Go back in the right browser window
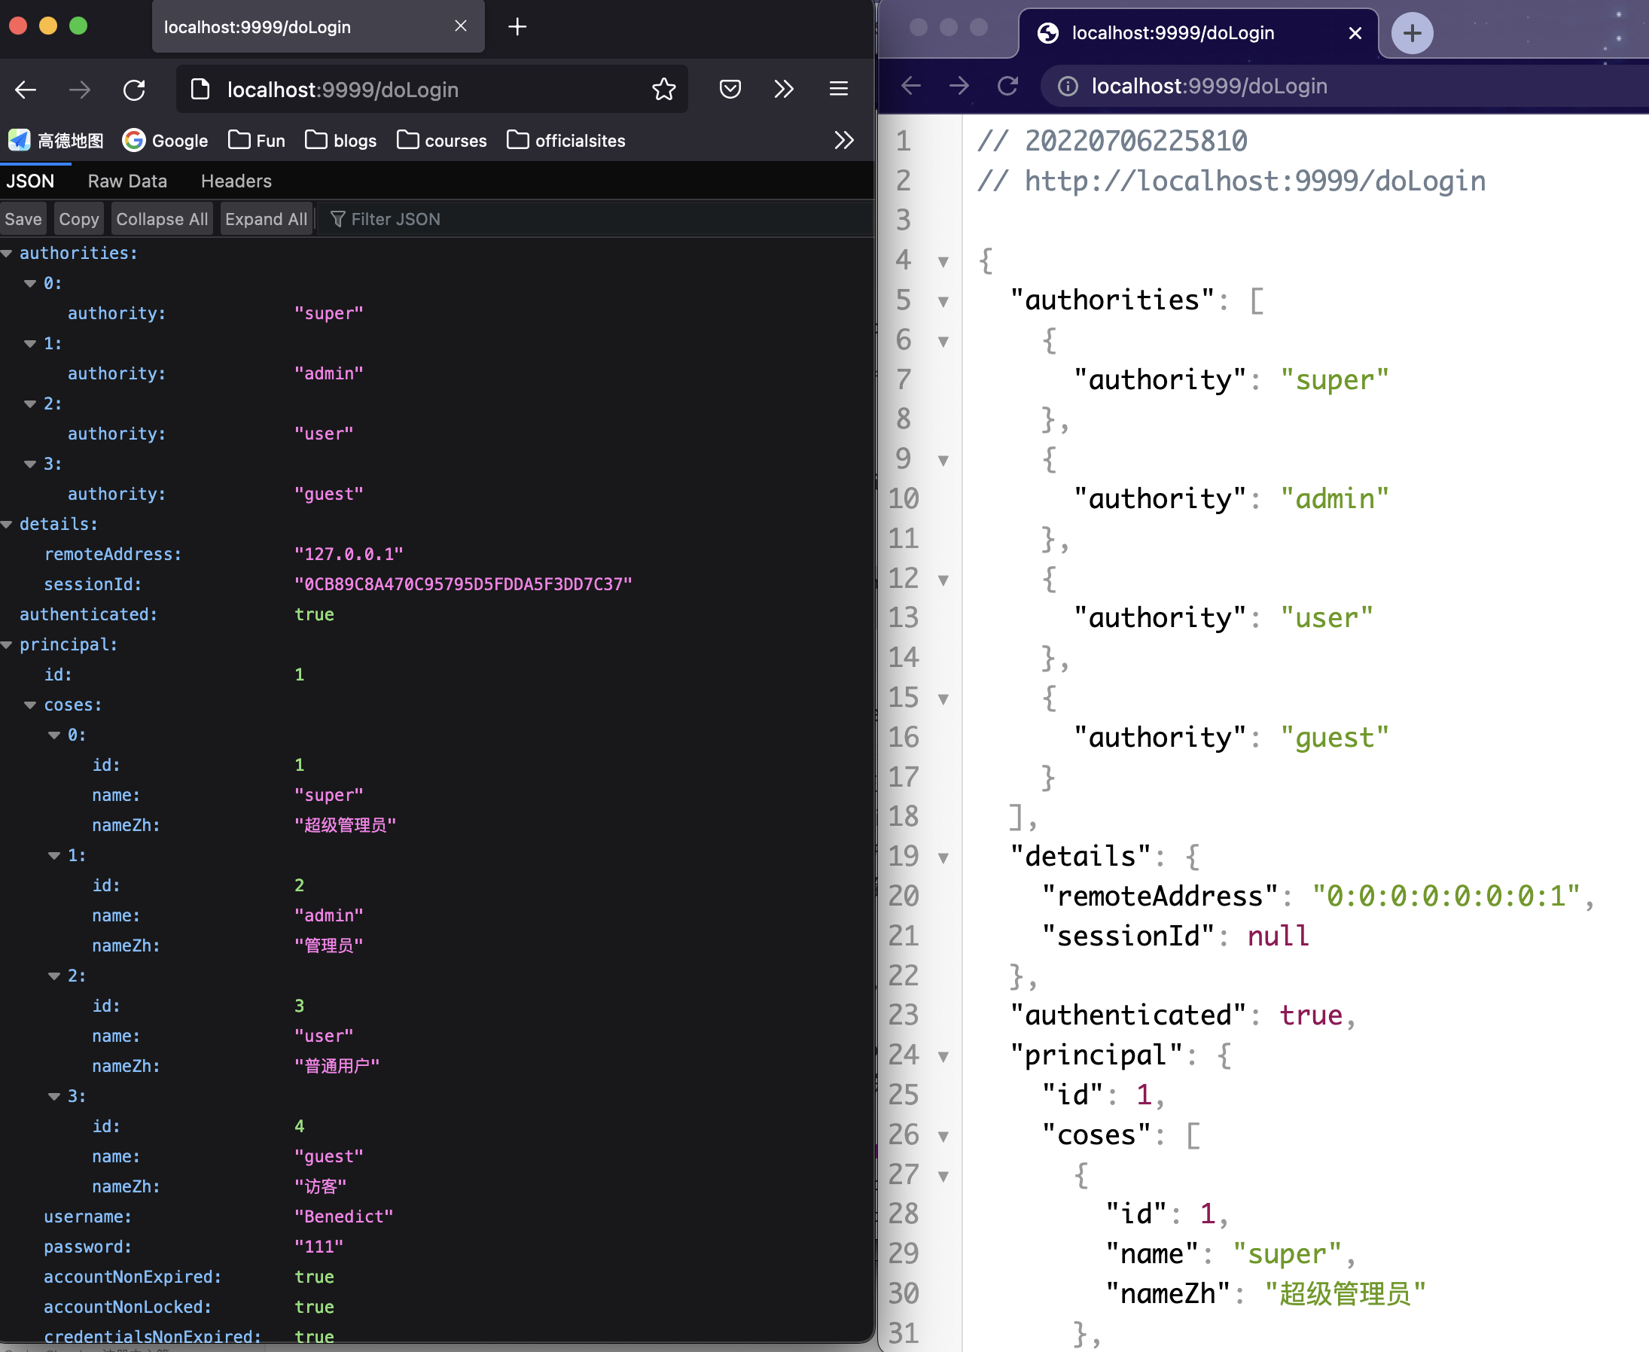Screen dimensions: 1649x1352 910,86
